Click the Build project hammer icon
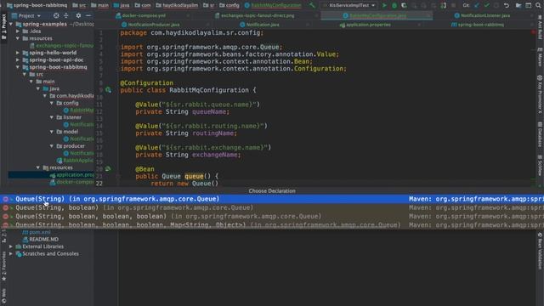Viewport: 544px width, 306px height. point(312,5)
